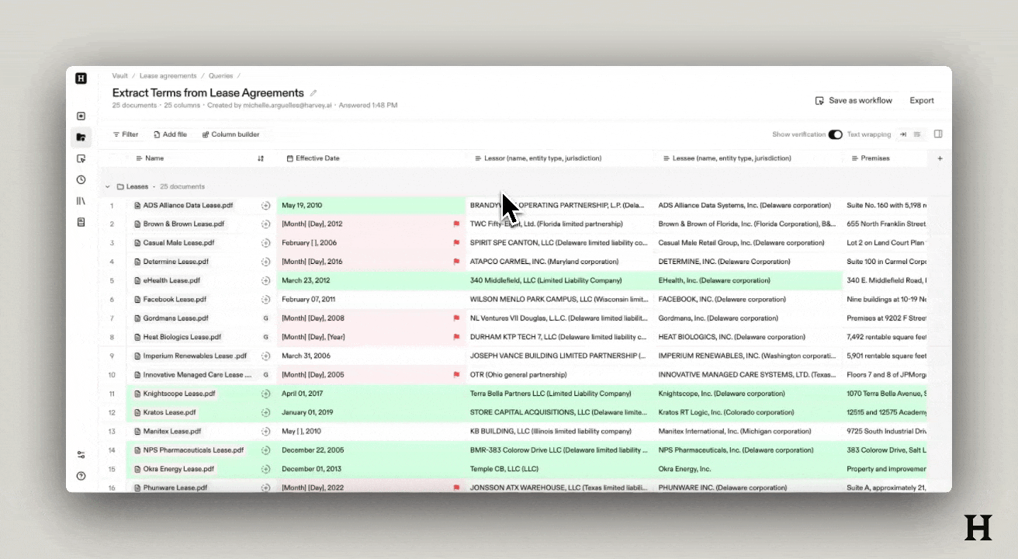The image size is (1018, 559).
Task: Click the Add file button
Action: [x=170, y=134]
